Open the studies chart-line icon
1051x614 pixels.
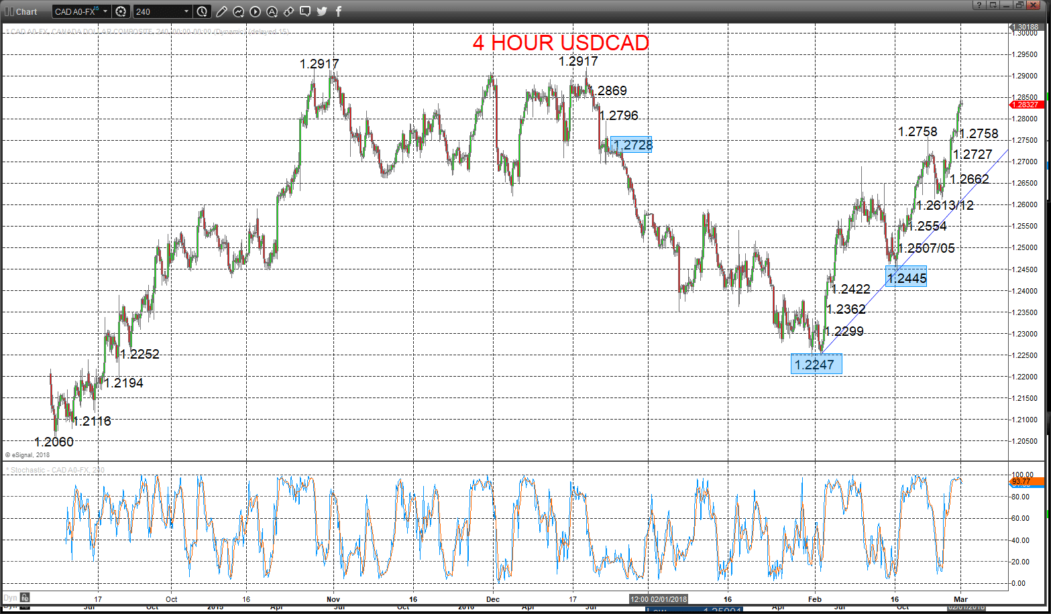coord(239,11)
